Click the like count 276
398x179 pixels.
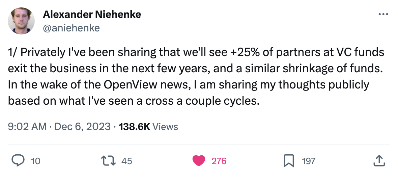coord(219,161)
